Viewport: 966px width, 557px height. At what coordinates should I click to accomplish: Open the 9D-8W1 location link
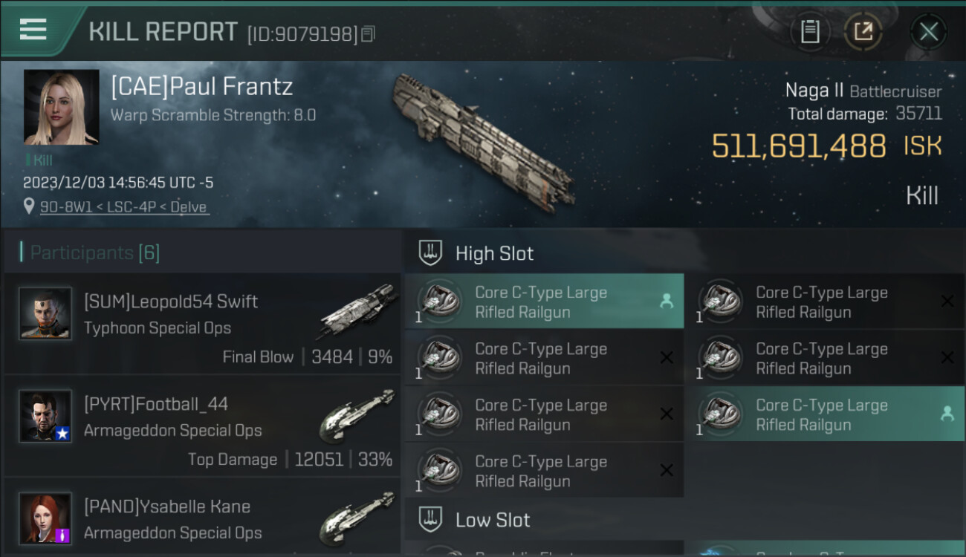click(x=123, y=207)
